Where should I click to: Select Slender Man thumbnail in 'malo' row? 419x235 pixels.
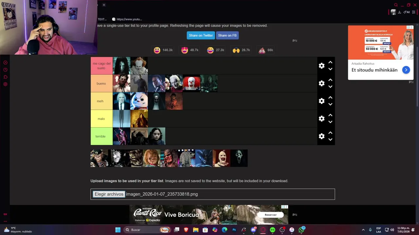(x=121, y=119)
